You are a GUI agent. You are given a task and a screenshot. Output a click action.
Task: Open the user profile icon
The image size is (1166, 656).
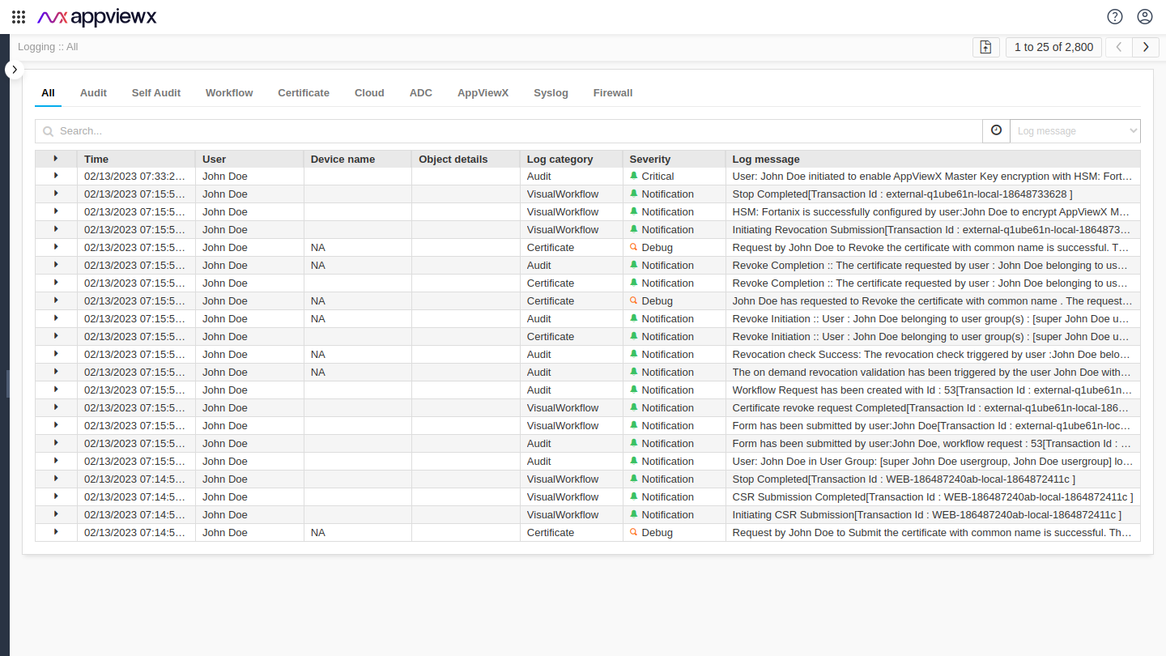[1144, 16]
